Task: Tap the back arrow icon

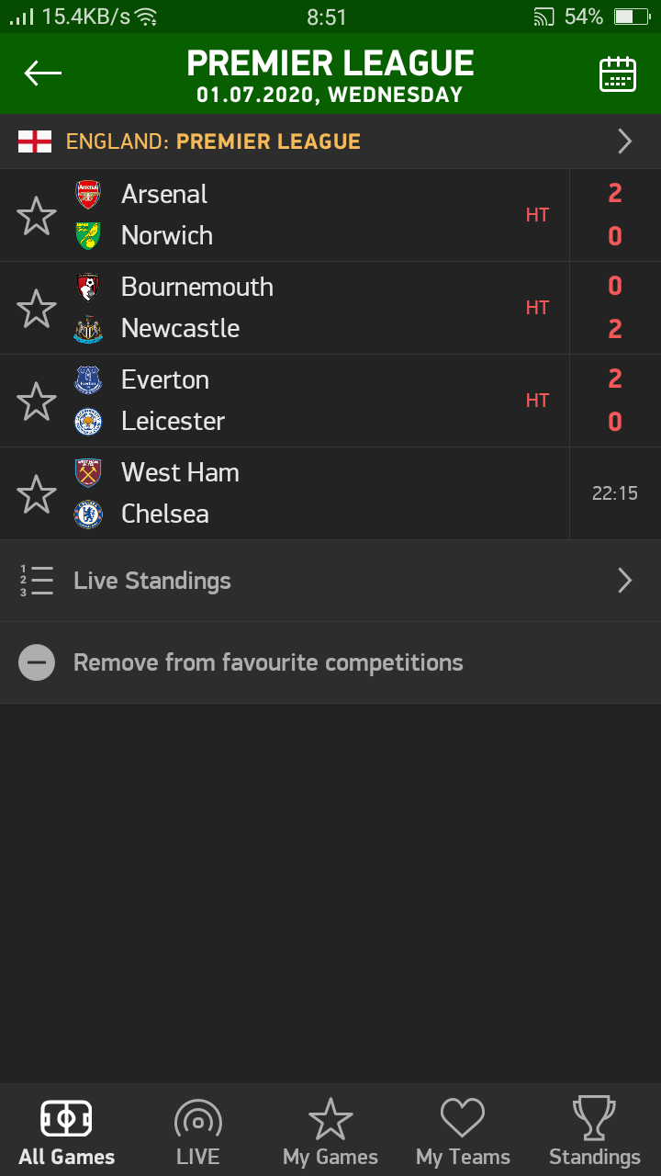Action: point(42,73)
